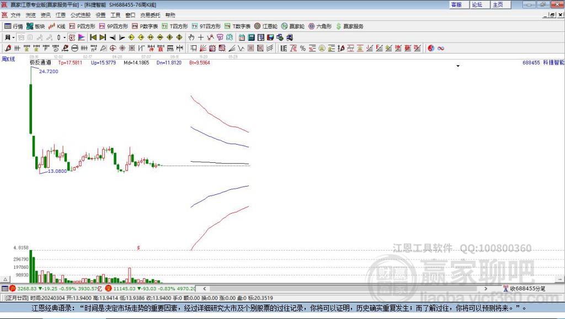Open the 交易委托 menu

pos(150,15)
